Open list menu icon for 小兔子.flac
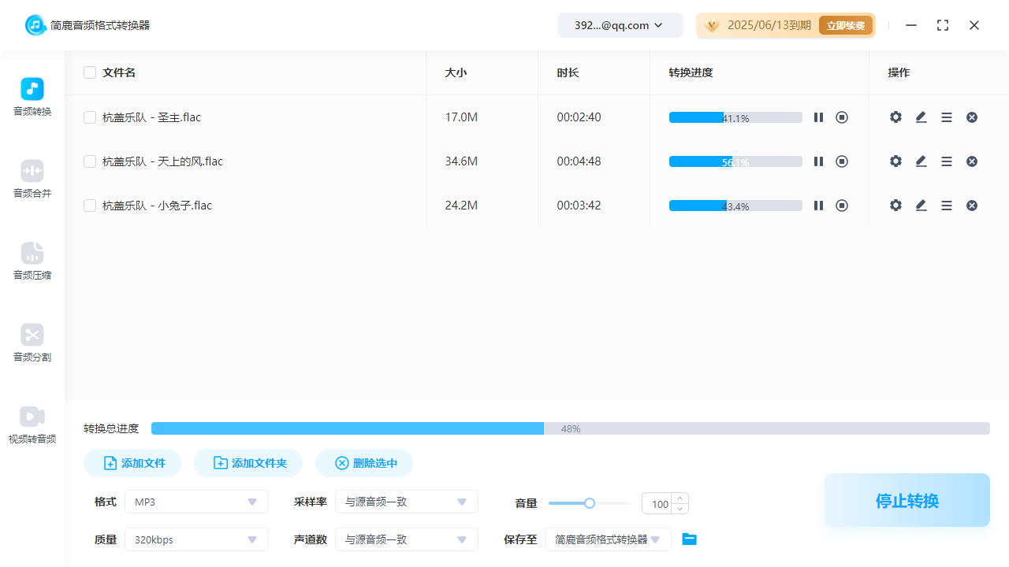This screenshot has height=567, width=1009. click(947, 206)
